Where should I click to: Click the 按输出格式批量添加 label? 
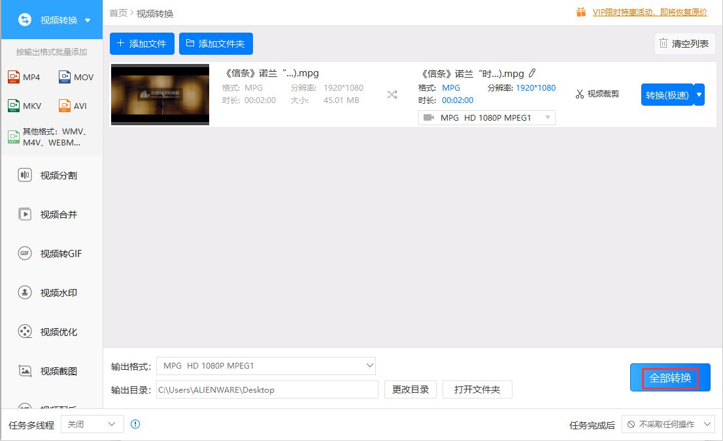click(52, 52)
